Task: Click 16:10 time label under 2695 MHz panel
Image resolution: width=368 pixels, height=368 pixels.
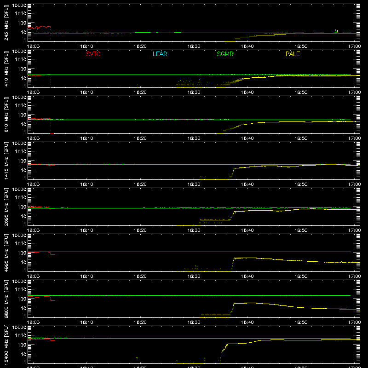Action: pyautogui.click(x=86, y=230)
